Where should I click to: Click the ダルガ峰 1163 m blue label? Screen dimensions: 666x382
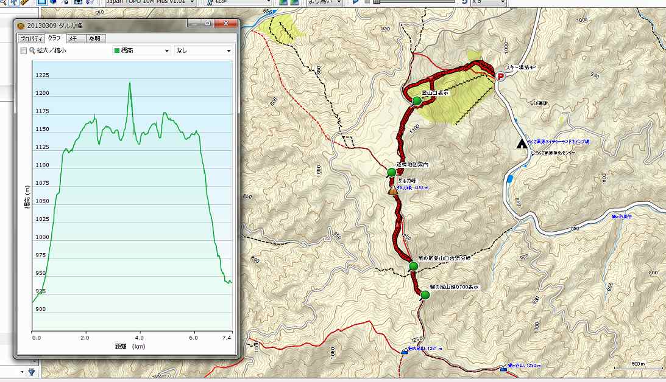413,188
